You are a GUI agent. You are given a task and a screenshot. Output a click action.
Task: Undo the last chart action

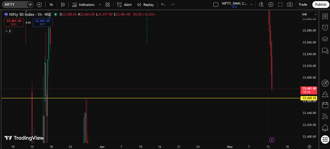pos(163,5)
